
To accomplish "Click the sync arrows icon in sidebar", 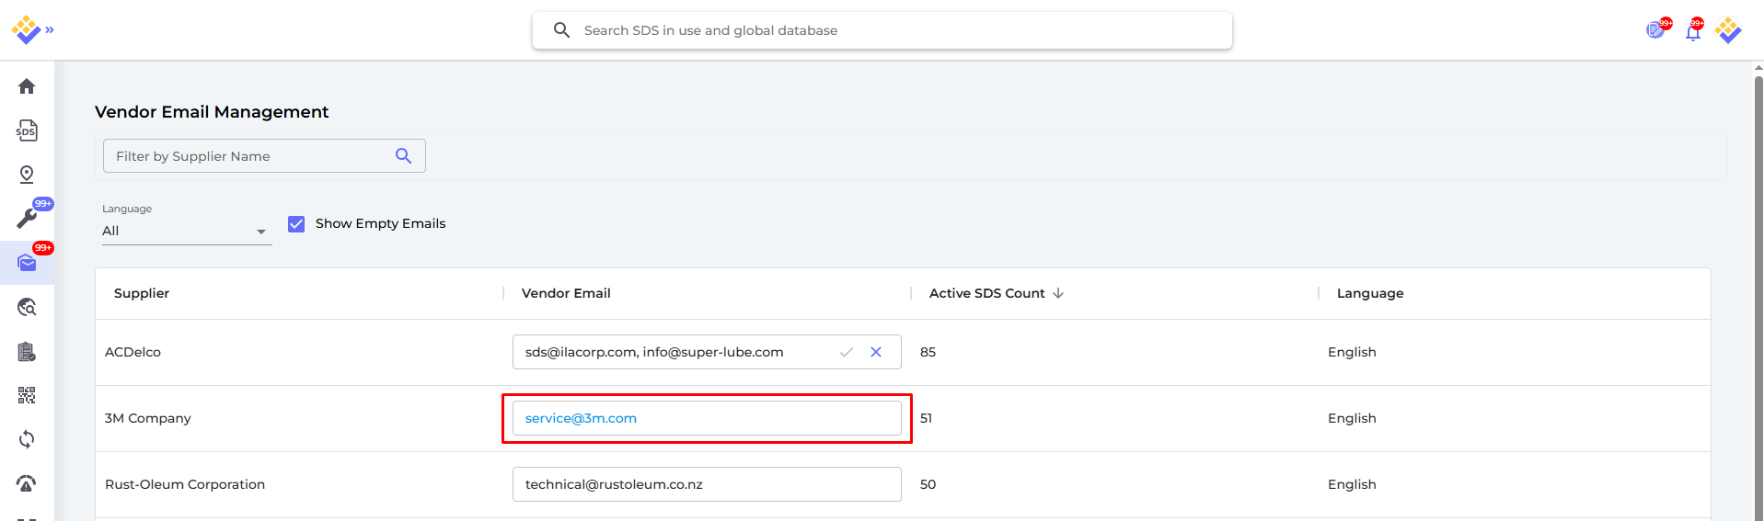I will point(27,439).
